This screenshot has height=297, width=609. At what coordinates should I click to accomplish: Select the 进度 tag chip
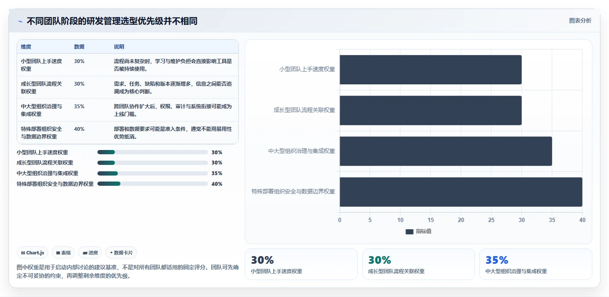click(90, 253)
